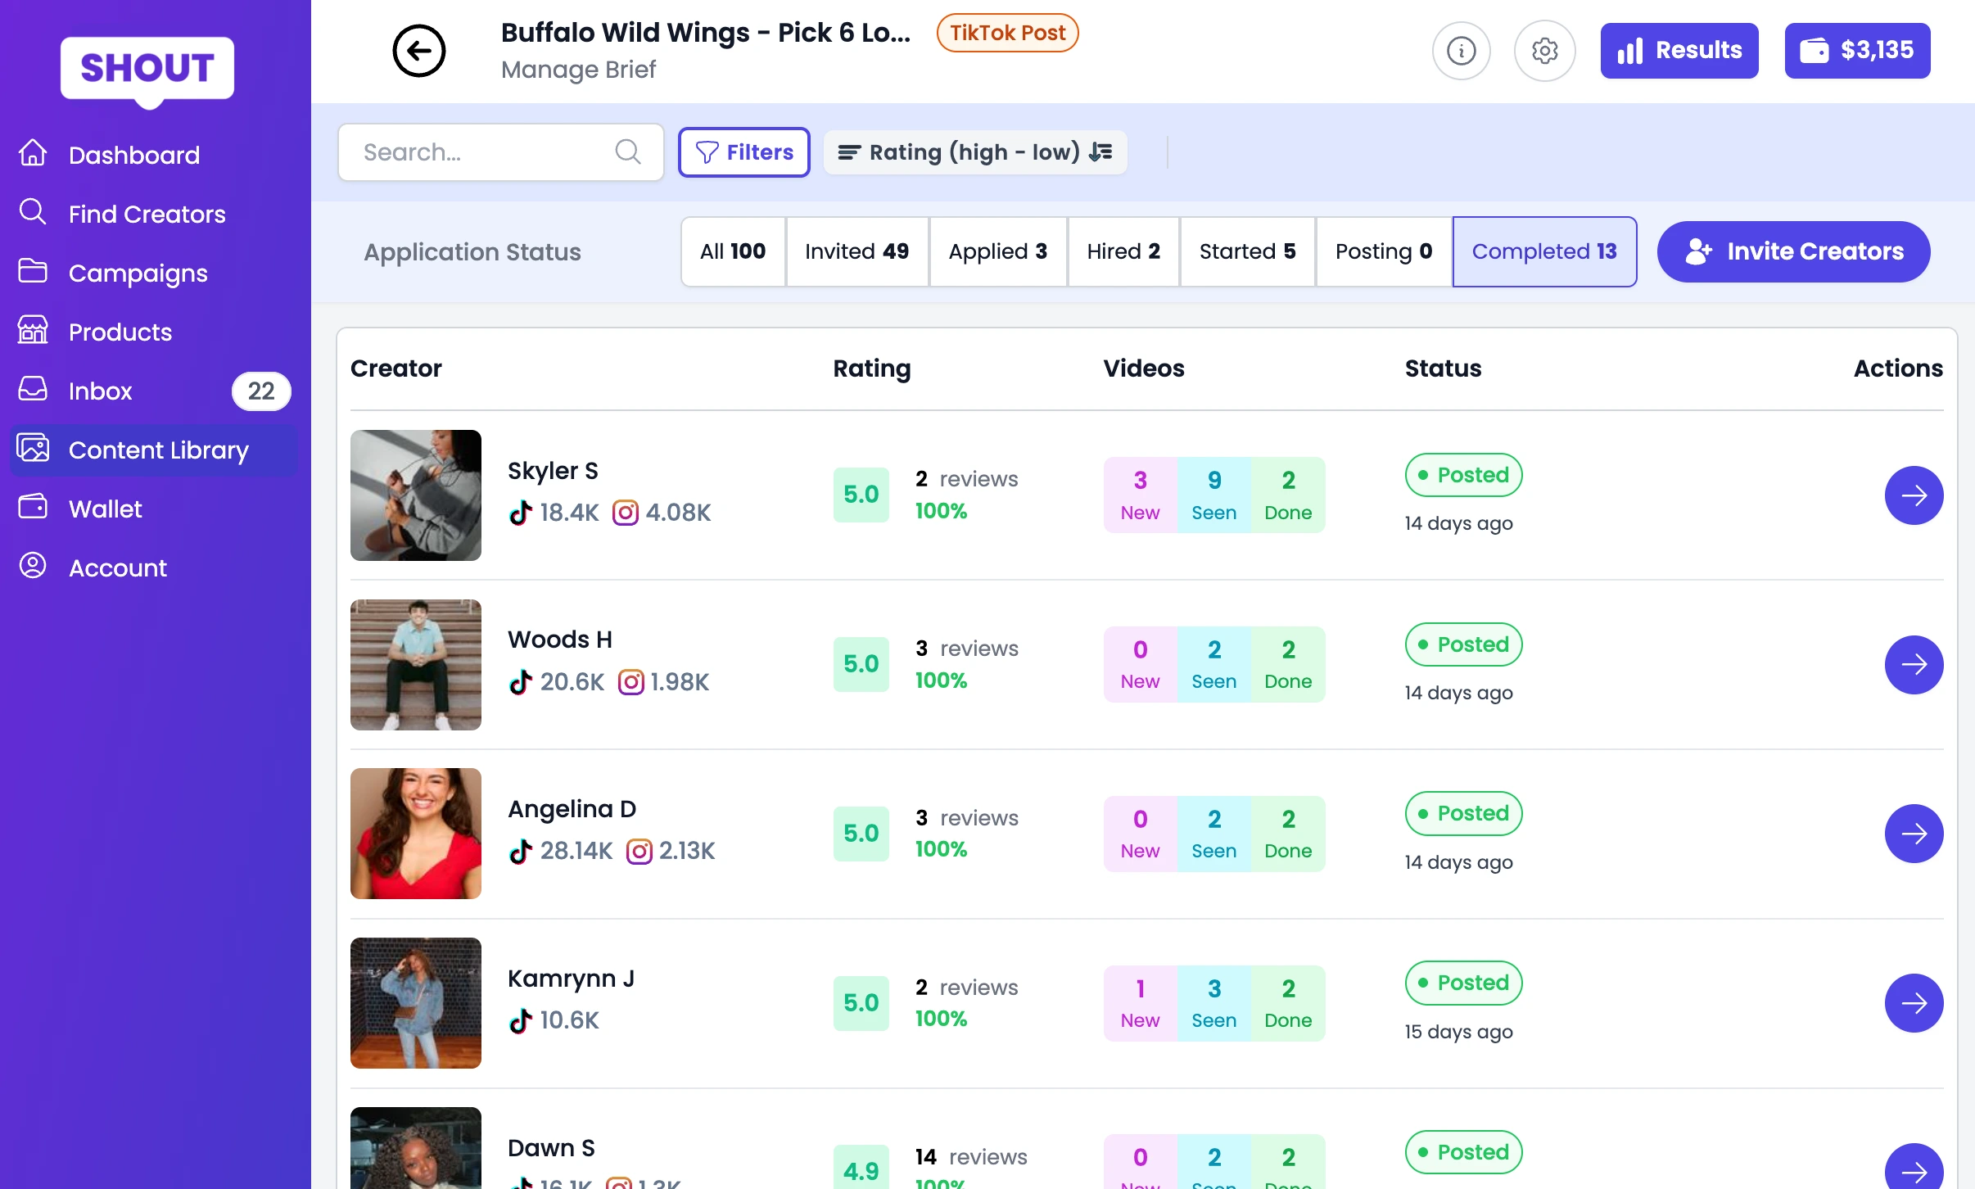The height and width of the screenshot is (1189, 1975).
Task: Open the settings gear in the top bar
Action: point(1544,51)
